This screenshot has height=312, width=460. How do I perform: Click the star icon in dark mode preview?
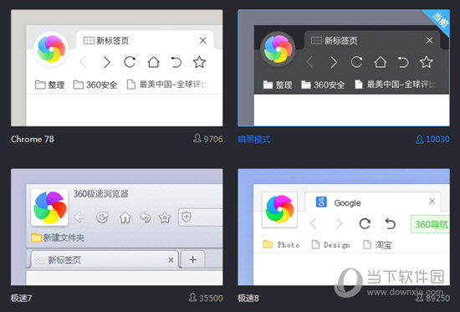(426, 62)
